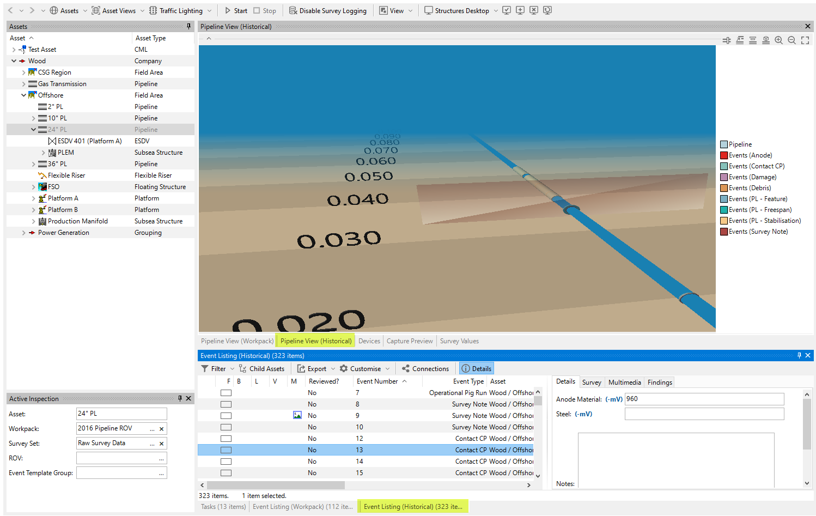Browse Workpack with ellipsis button
The image size is (816, 516).
pyautogui.click(x=153, y=429)
